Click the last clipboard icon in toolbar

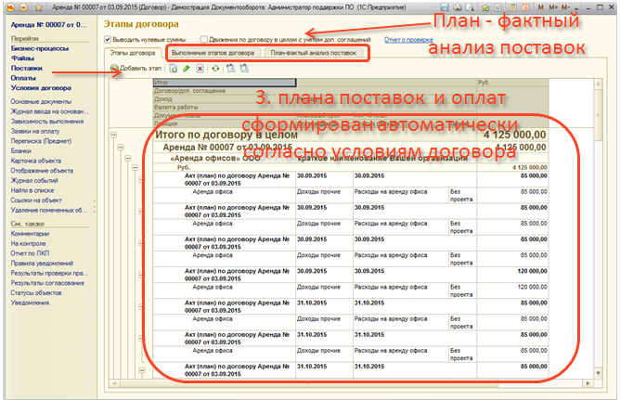243,70
